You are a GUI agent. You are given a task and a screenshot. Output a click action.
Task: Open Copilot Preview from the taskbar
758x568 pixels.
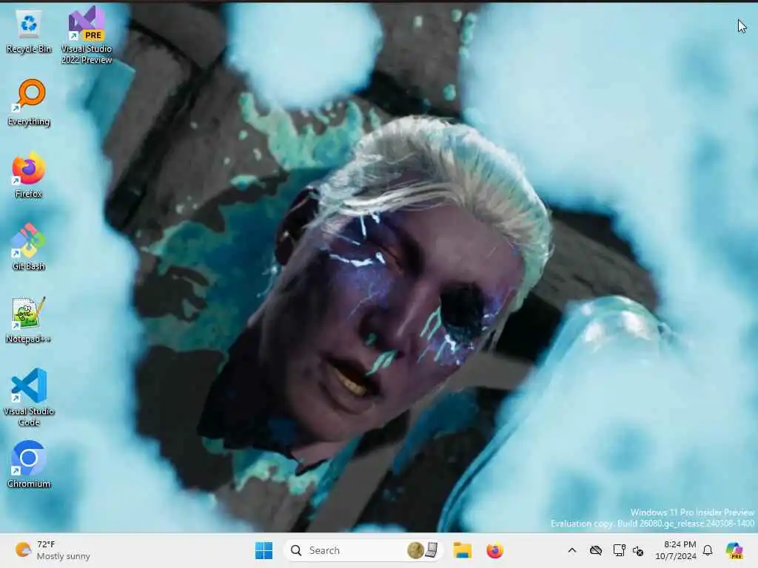point(734,550)
